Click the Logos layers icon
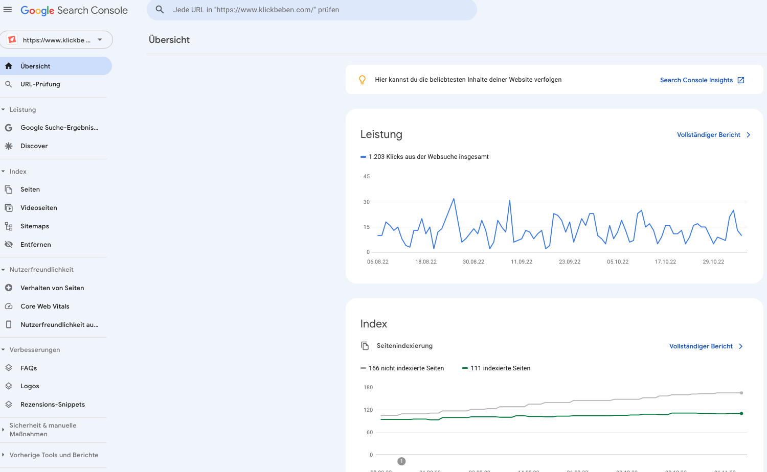Screen dimensions: 767x472 9,386
